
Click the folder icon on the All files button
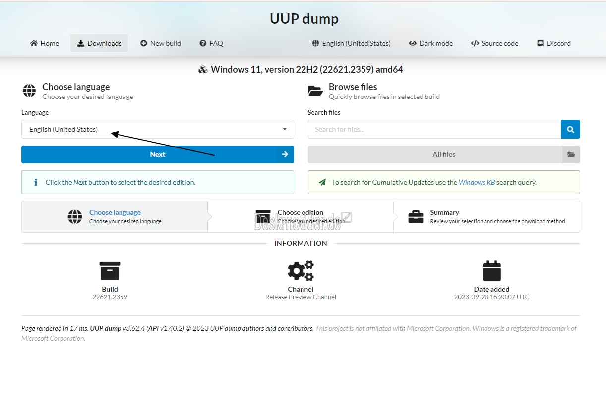pyautogui.click(x=571, y=154)
